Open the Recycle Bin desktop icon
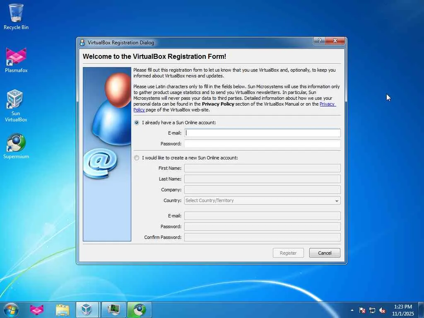This screenshot has width=424, height=318. click(x=16, y=16)
